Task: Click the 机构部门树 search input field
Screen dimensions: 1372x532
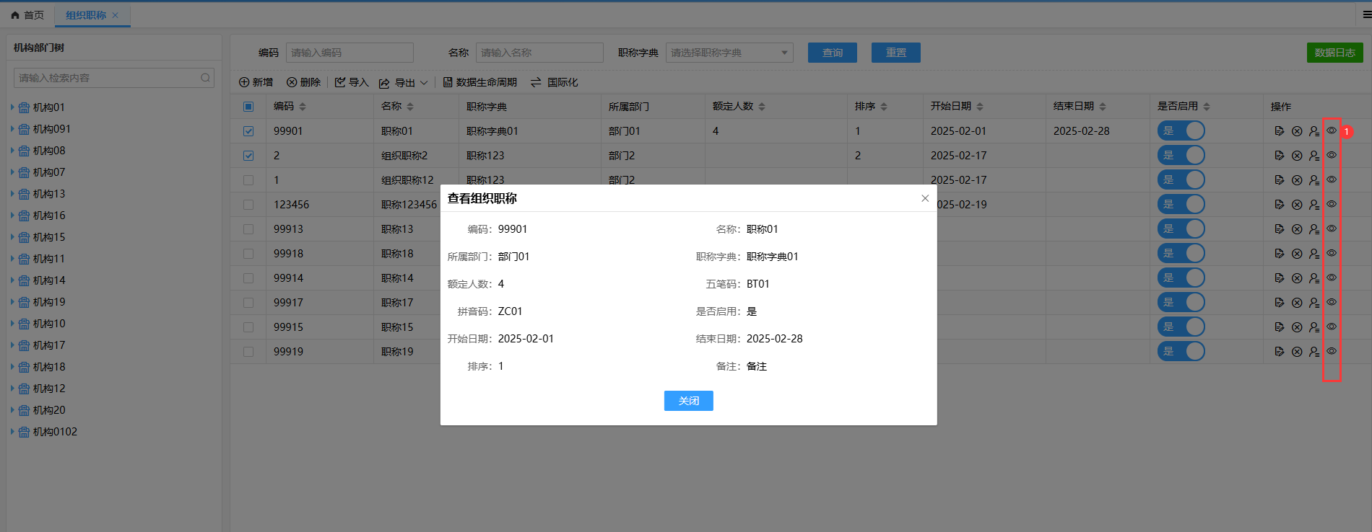Action: coord(108,78)
